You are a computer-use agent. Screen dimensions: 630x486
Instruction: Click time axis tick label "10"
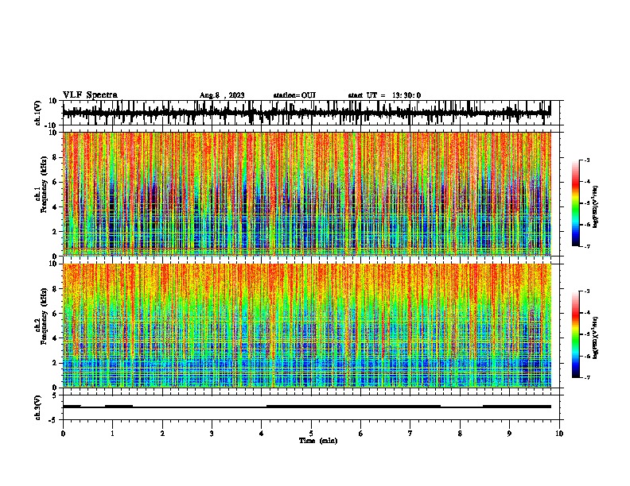(x=559, y=434)
